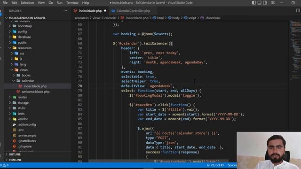Toggle primary sidebar layout icon

254,3
